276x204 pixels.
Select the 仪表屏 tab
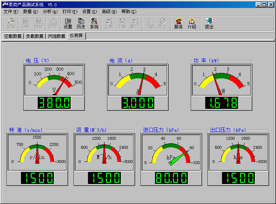(76, 36)
